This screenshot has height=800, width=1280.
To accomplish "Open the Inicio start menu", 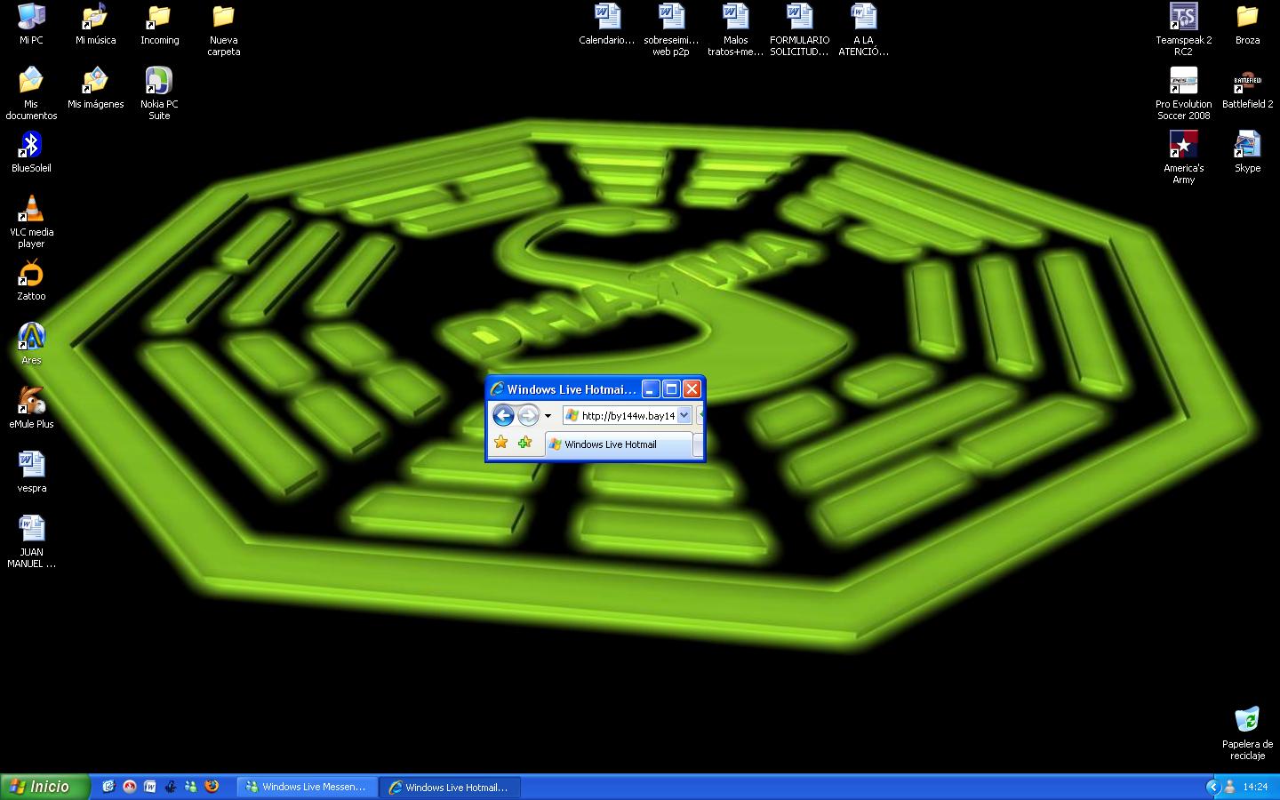I will tap(44, 787).
